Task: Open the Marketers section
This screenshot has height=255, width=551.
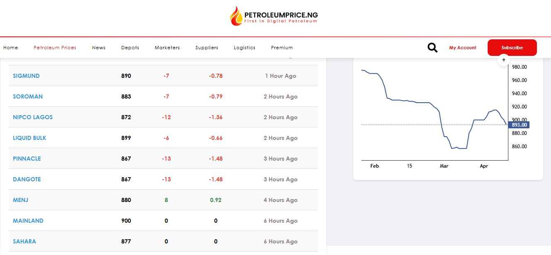Action: [167, 48]
